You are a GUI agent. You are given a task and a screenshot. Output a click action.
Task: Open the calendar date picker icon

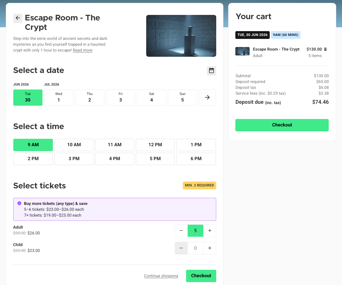(211, 71)
